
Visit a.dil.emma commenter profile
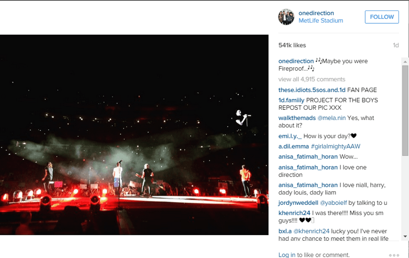tap(293, 147)
